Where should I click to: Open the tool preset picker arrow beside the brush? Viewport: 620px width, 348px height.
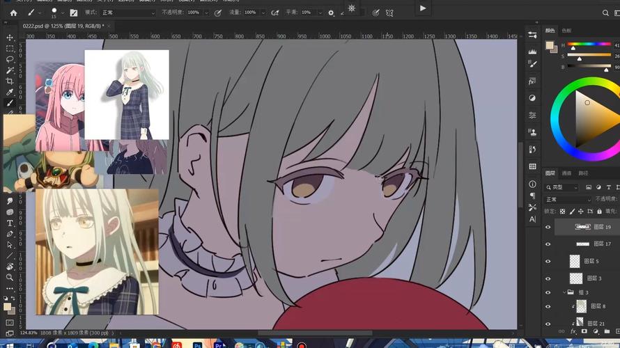40,13
